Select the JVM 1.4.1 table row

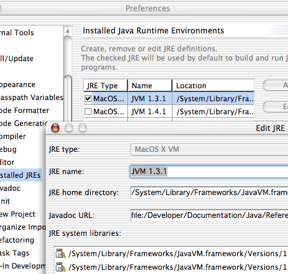[169, 112]
